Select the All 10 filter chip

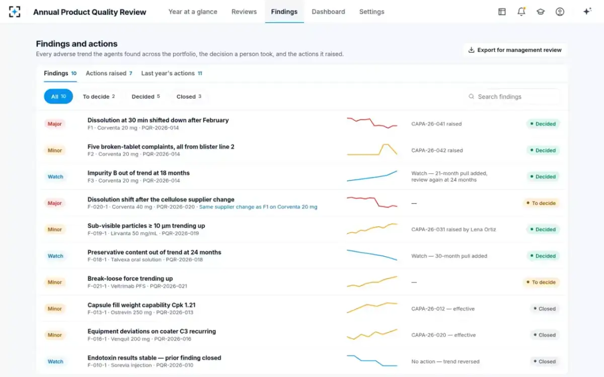click(58, 97)
